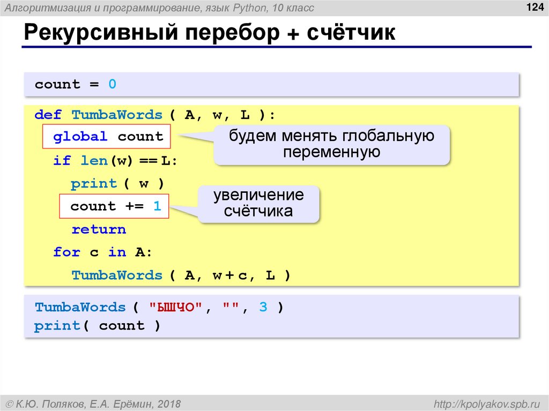Click the recursive call "TumbaWords ( A, w+c, L )"
The height and width of the screenshot is (411, 549).
[x=181, y=275]
